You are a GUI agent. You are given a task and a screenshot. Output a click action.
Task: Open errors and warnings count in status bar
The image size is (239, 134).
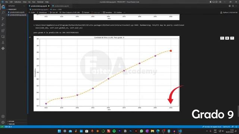9,127
